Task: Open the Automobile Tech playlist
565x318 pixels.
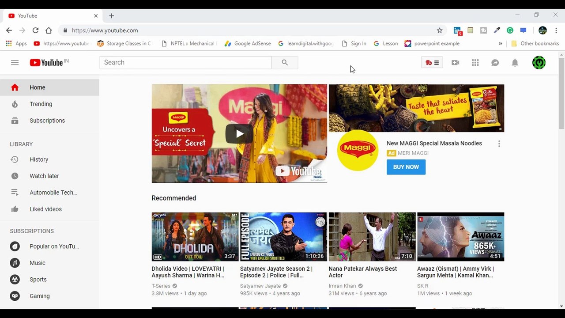Action: pos(49,193)
